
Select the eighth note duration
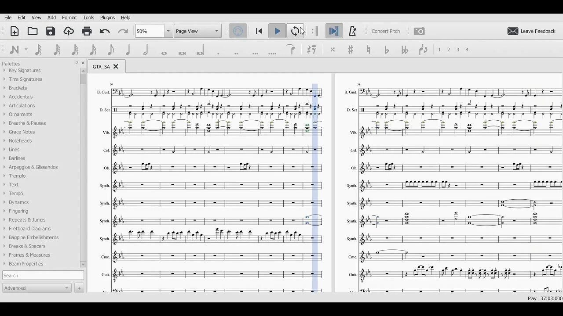pos(111,50)
